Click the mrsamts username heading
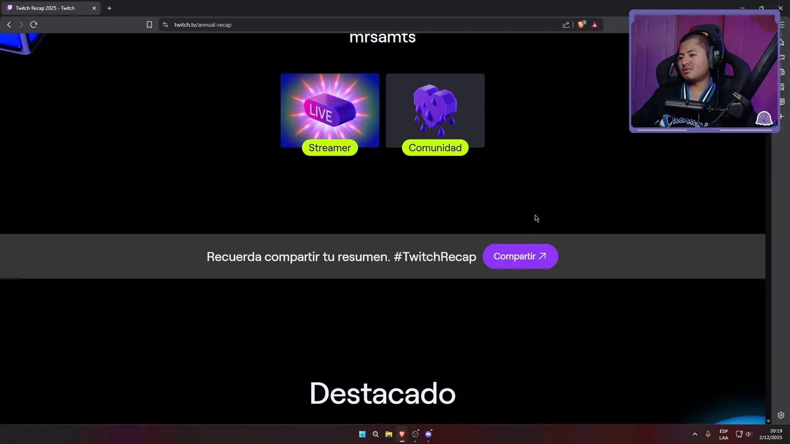 pyautogui.click(x=383, y=37)
